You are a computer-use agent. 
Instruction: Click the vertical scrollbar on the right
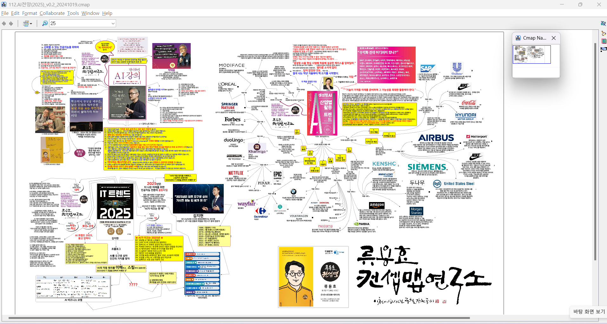click(x=595, y=152)
